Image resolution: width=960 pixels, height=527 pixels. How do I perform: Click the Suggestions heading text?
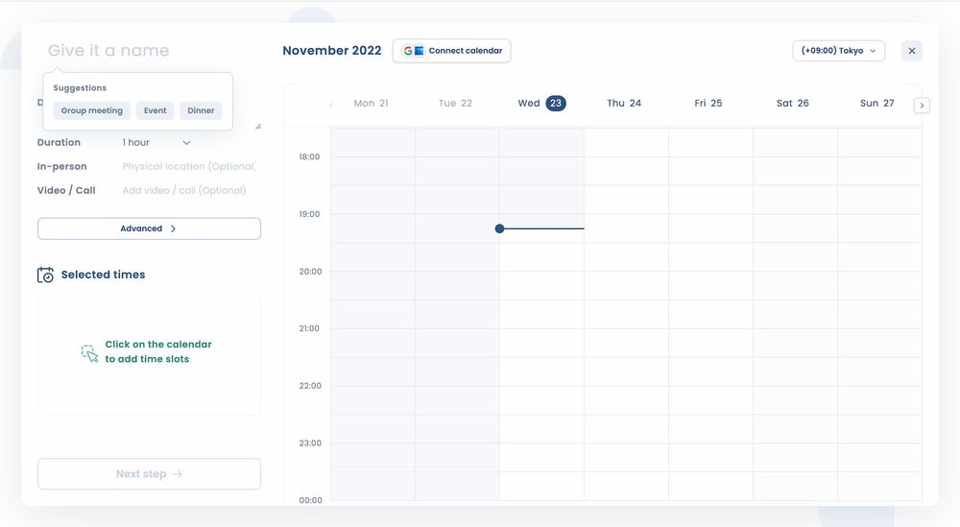point(80,88)
